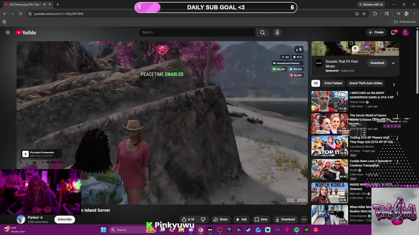Start voice search with the microphone
419x235 pixels.
(x=277, y=32)
